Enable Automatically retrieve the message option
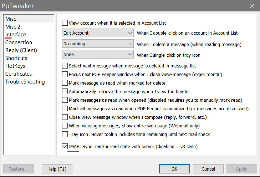The height and width of the screenshot is (177, 260). click(65, 91)
